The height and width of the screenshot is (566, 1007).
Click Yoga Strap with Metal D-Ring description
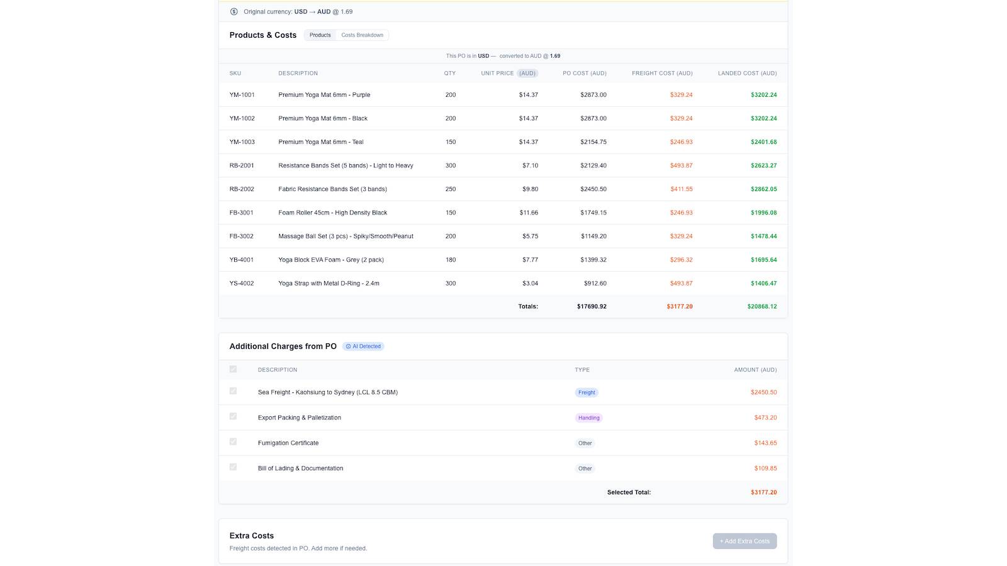pyautogui.click(x=329, y=284)
